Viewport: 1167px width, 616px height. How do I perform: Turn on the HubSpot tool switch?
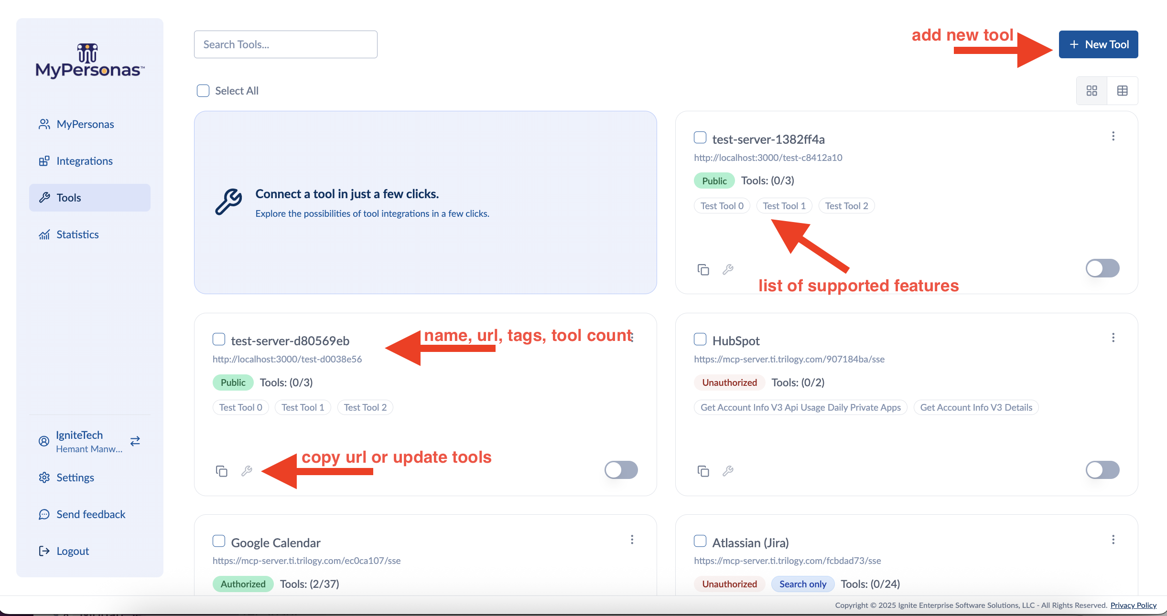coord(1102,470)
